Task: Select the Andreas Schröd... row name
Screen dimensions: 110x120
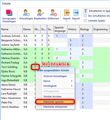Action: pos(12,36)
